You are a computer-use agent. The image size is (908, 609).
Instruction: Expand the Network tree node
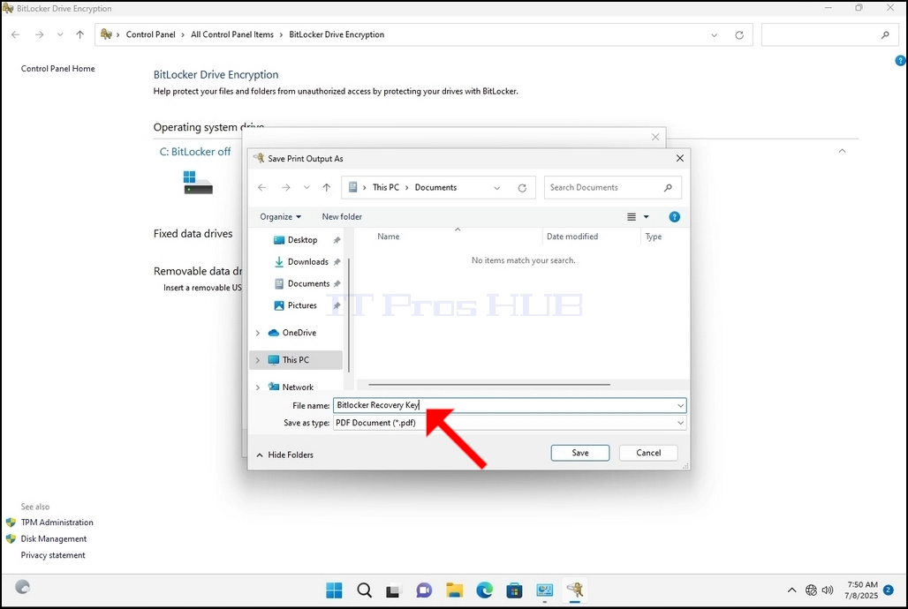click(x=258, y=387)
